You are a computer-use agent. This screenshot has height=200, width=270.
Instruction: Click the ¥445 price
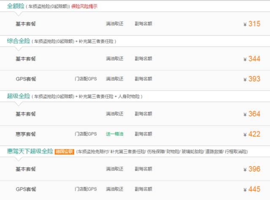(x=252, y=189)
